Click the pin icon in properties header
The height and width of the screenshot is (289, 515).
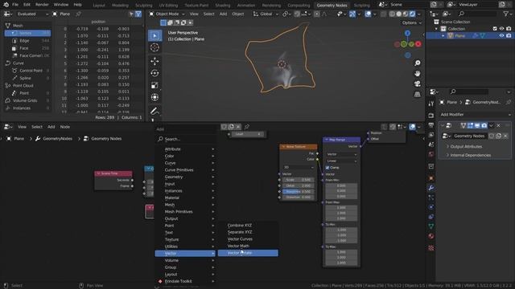pos(509,102)
